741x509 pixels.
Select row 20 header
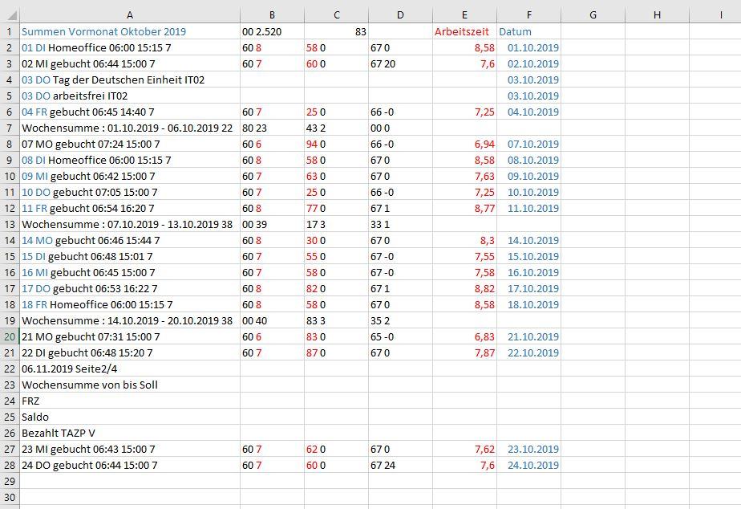click(x=10, y=337)
